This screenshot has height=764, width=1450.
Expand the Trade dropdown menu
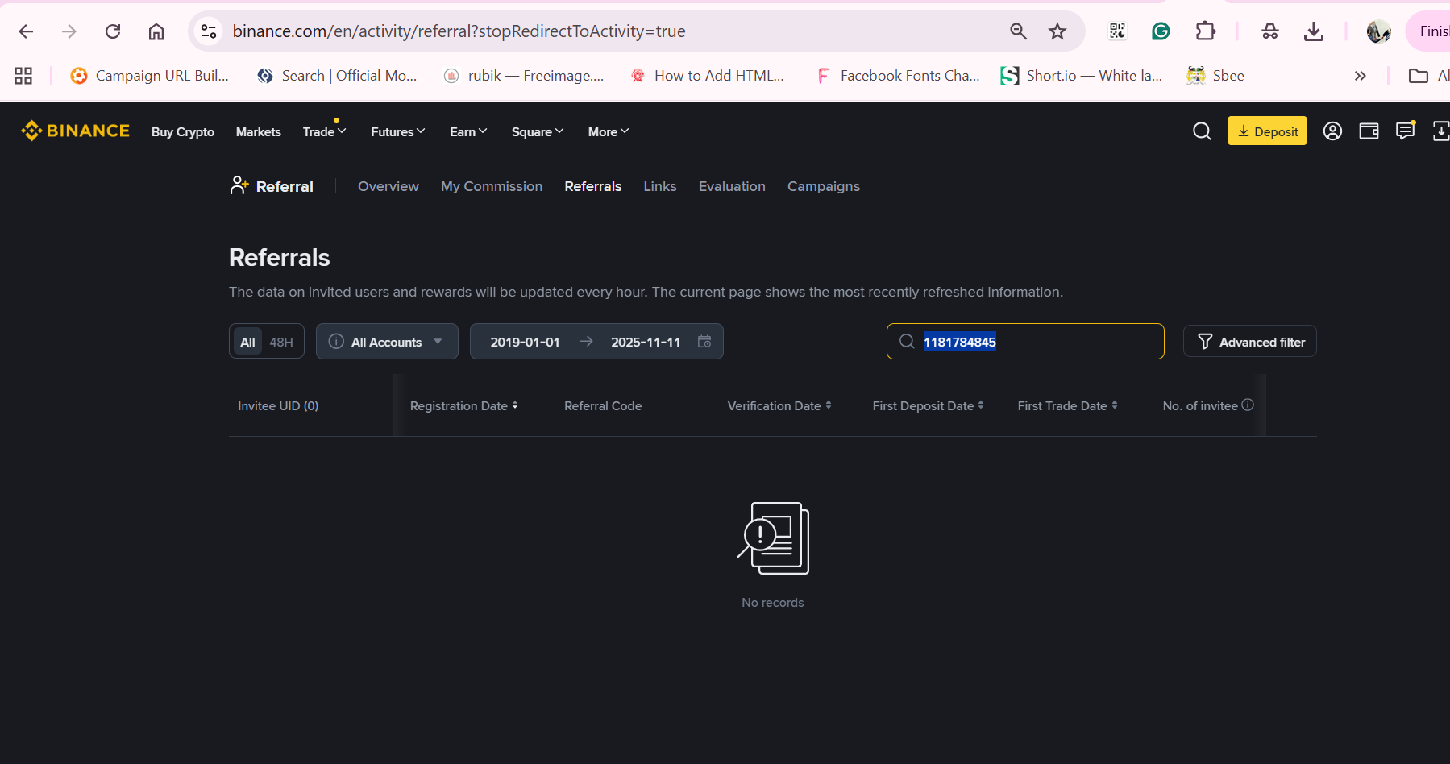(x=325, y=132)
